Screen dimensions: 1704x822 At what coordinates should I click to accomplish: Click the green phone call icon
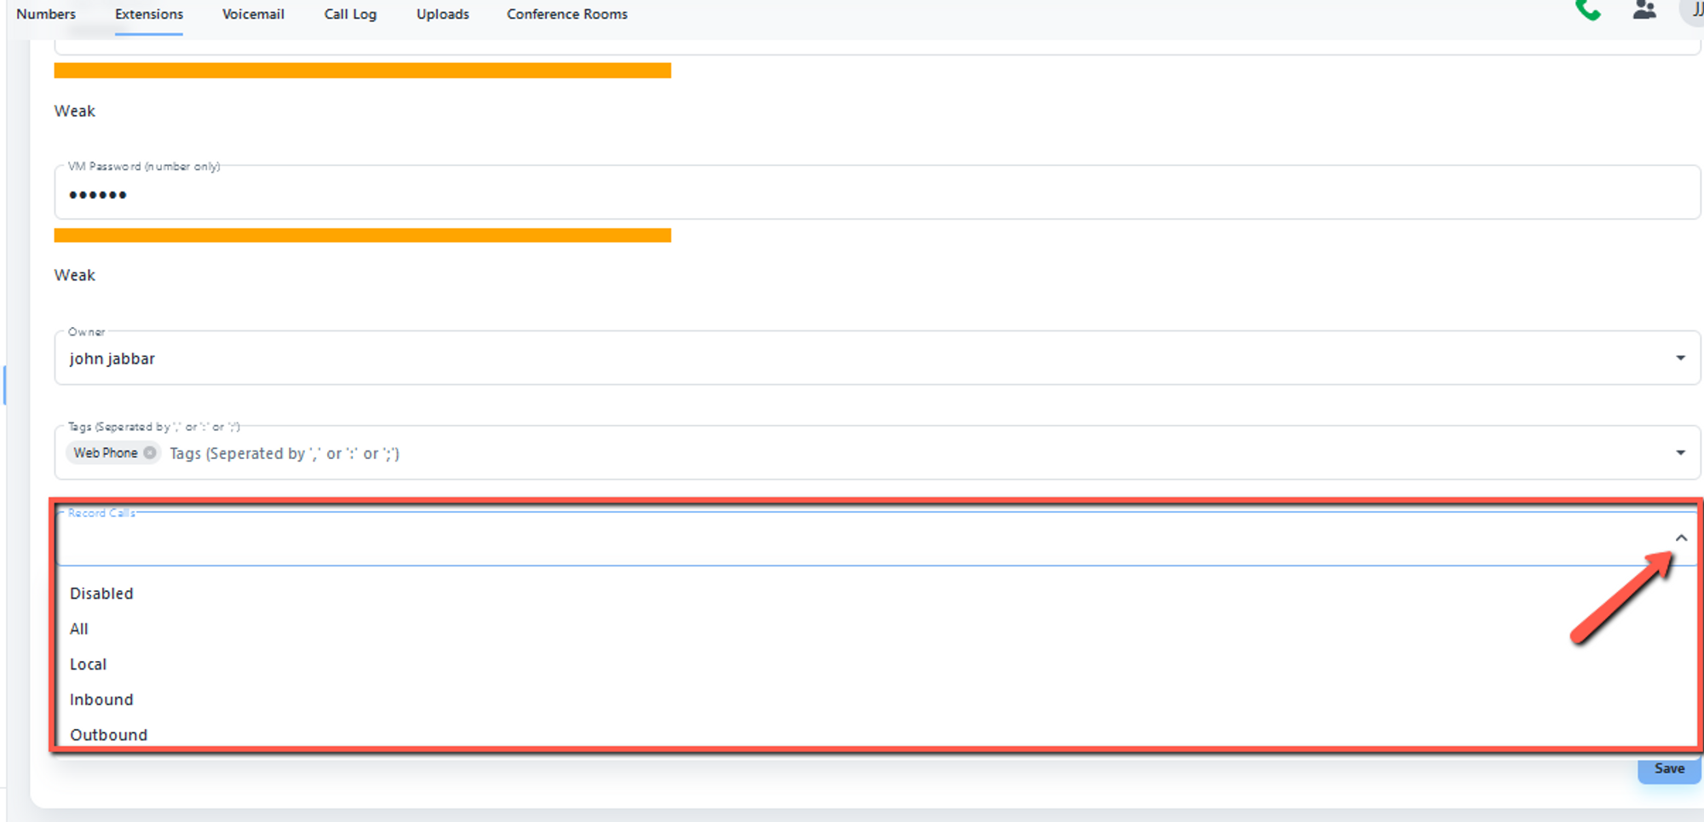pos(1587,10)
